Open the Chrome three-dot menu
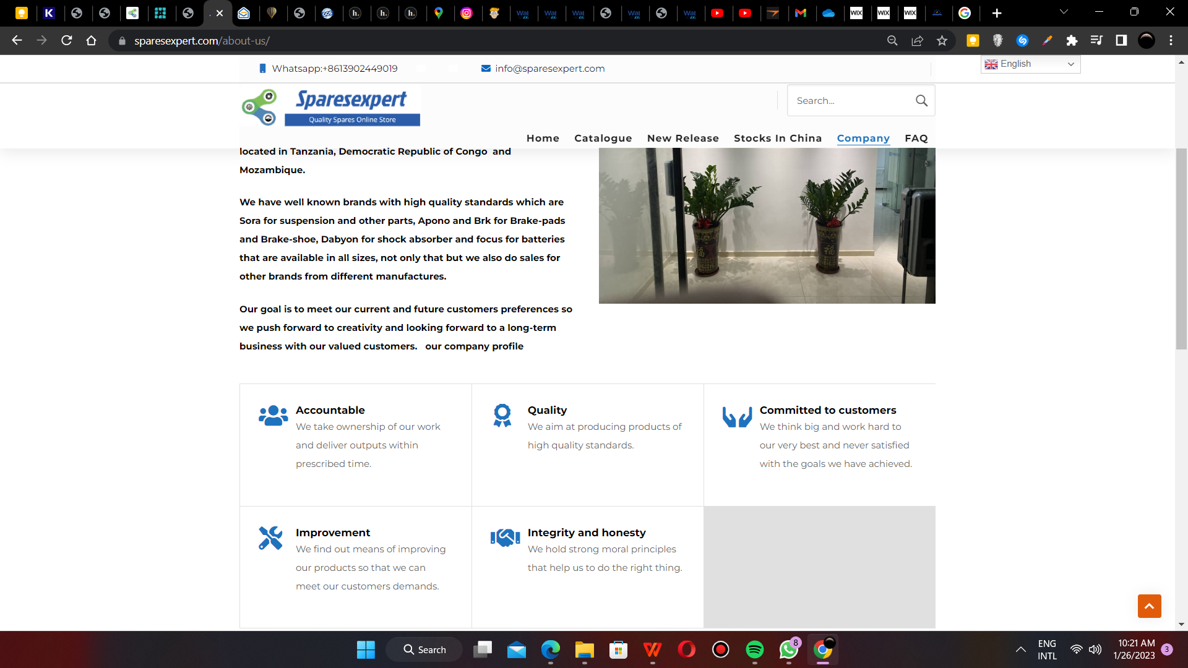 click(1171, 41)
